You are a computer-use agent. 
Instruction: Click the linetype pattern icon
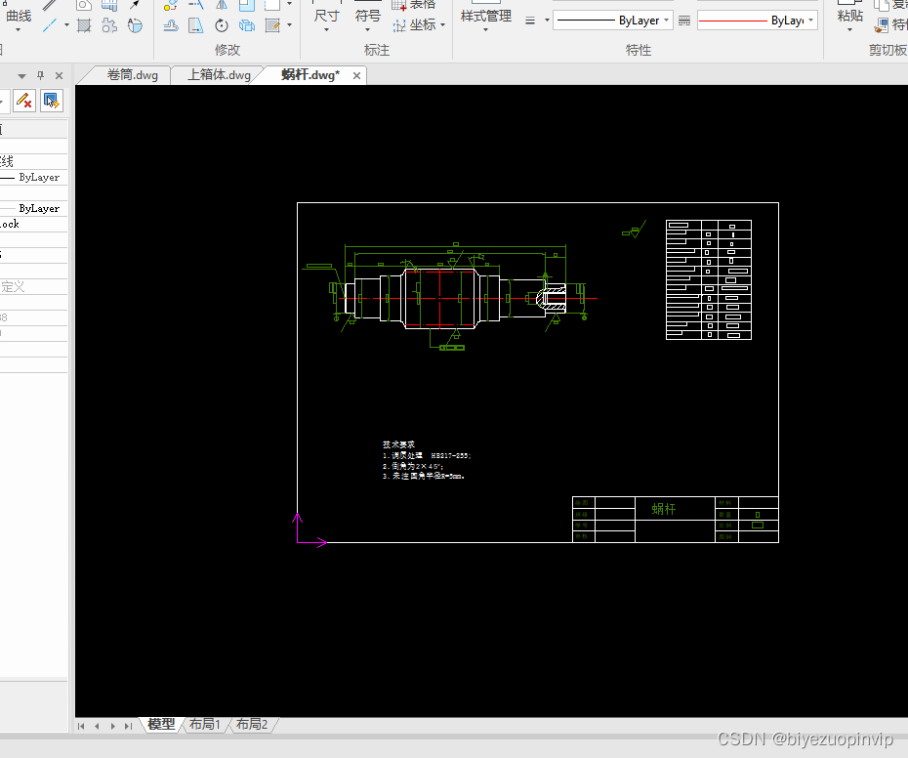(684, 21)
